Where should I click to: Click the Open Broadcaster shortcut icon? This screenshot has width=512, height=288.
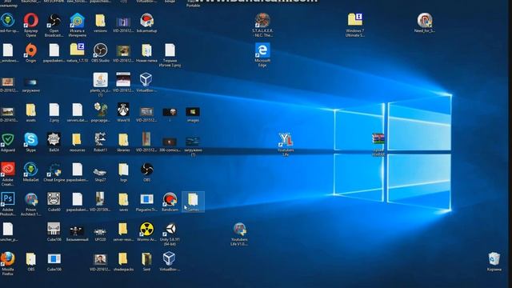[54, 21]
